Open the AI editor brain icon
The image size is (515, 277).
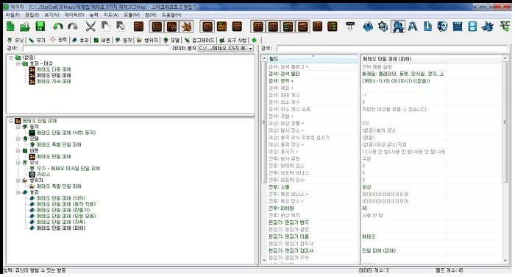pos(442,27)
